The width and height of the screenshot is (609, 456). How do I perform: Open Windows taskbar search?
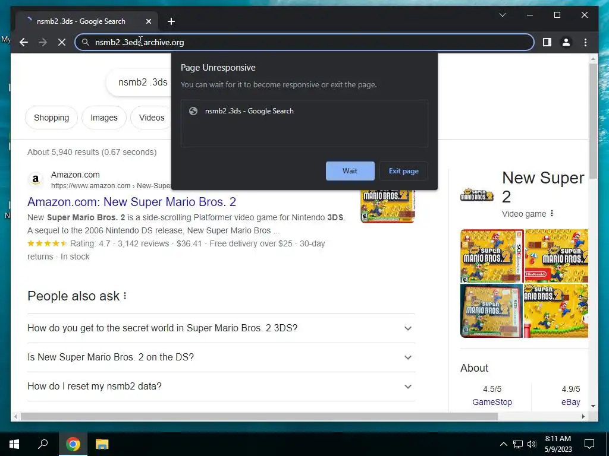(x=43, y=444)
